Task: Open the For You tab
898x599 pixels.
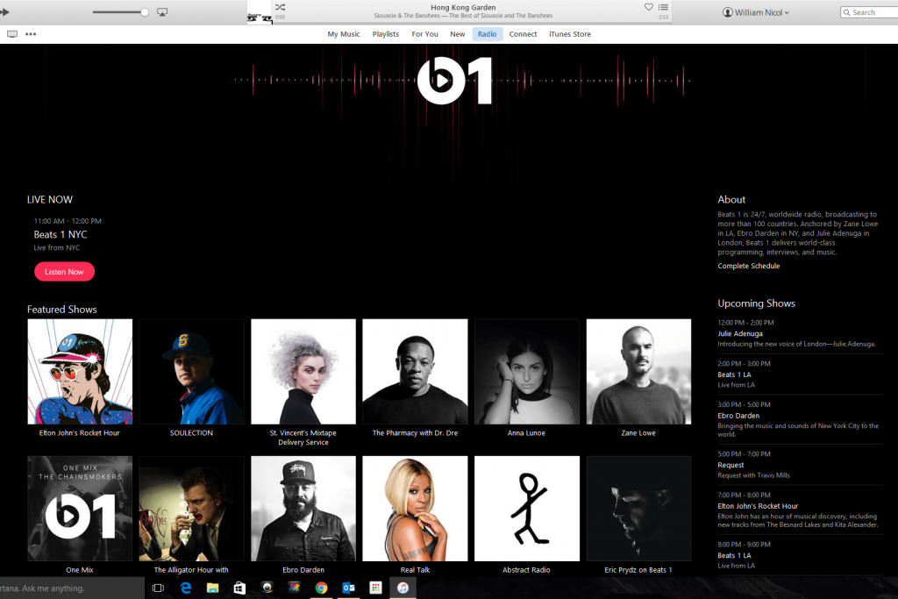Action: pyautogui.click(x=425, y=34)
